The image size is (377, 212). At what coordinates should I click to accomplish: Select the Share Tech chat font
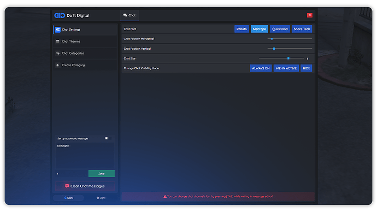click(x=302, y=29)
